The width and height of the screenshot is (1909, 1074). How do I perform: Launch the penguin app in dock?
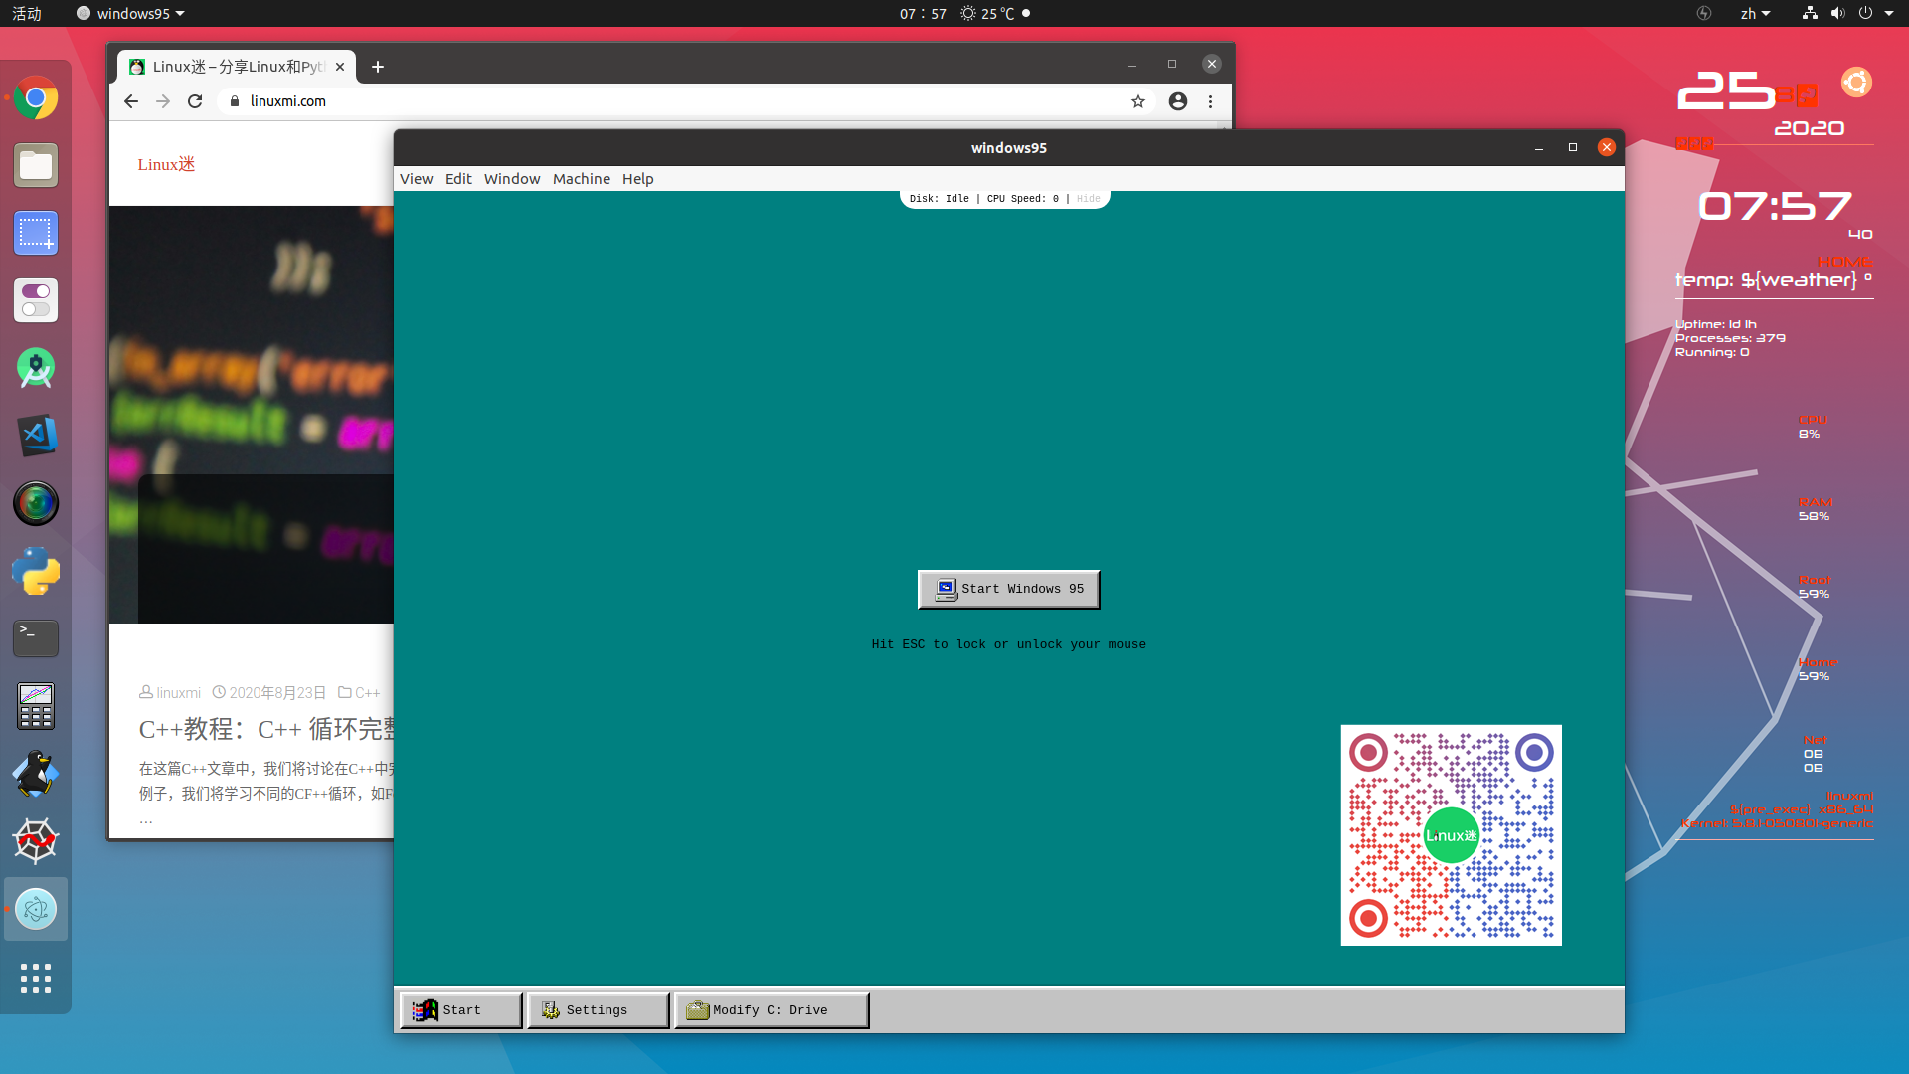tap(36, 774)
